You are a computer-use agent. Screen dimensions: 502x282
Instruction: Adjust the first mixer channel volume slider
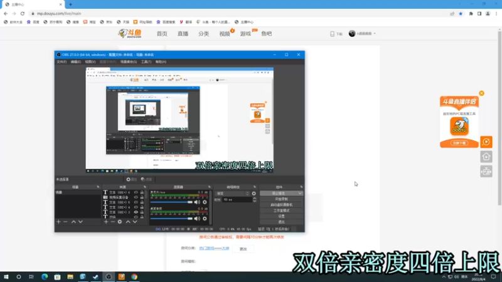[x=171, y=202]
